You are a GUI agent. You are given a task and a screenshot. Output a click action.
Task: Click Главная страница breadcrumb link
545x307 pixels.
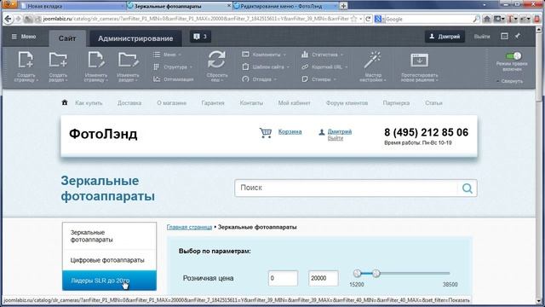pyautogui.click(x=189, y=227)
